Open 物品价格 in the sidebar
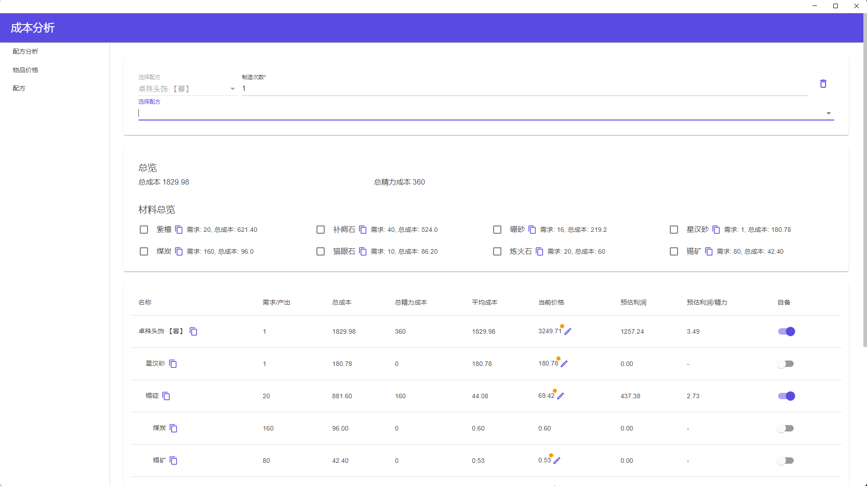Viewport: 867px width, 486px height. click(25, 70)
